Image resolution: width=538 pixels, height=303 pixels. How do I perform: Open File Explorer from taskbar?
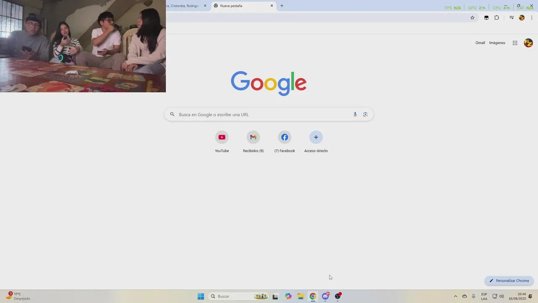(301, 296)
